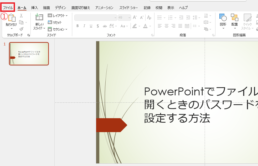This screenshot has width=258, height=166.
Task: Open the フォント dialog launcher
Action: click(152, 35)
